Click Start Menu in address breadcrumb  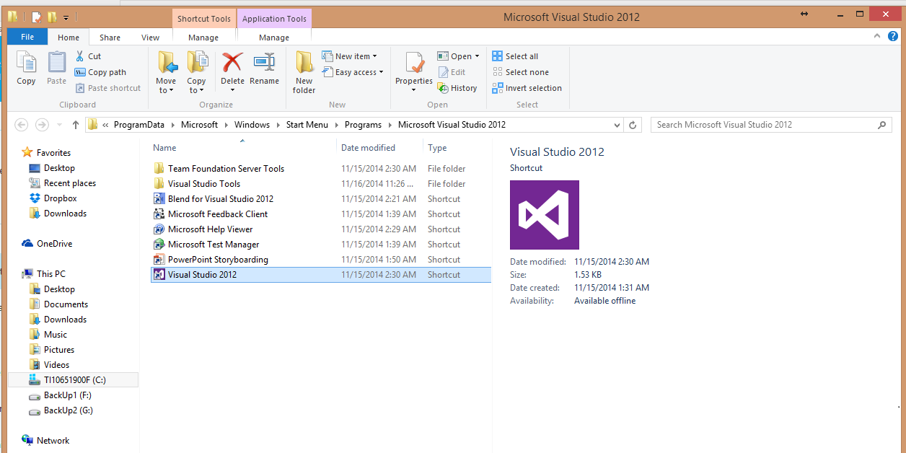[x=307, y=125]
